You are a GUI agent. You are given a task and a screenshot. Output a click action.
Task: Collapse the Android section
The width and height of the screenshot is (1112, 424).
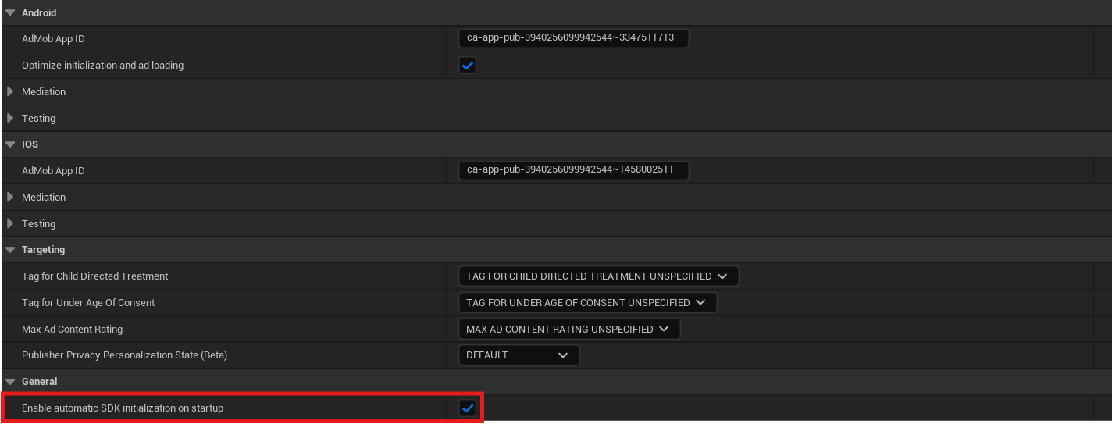(x=10, y=13)
